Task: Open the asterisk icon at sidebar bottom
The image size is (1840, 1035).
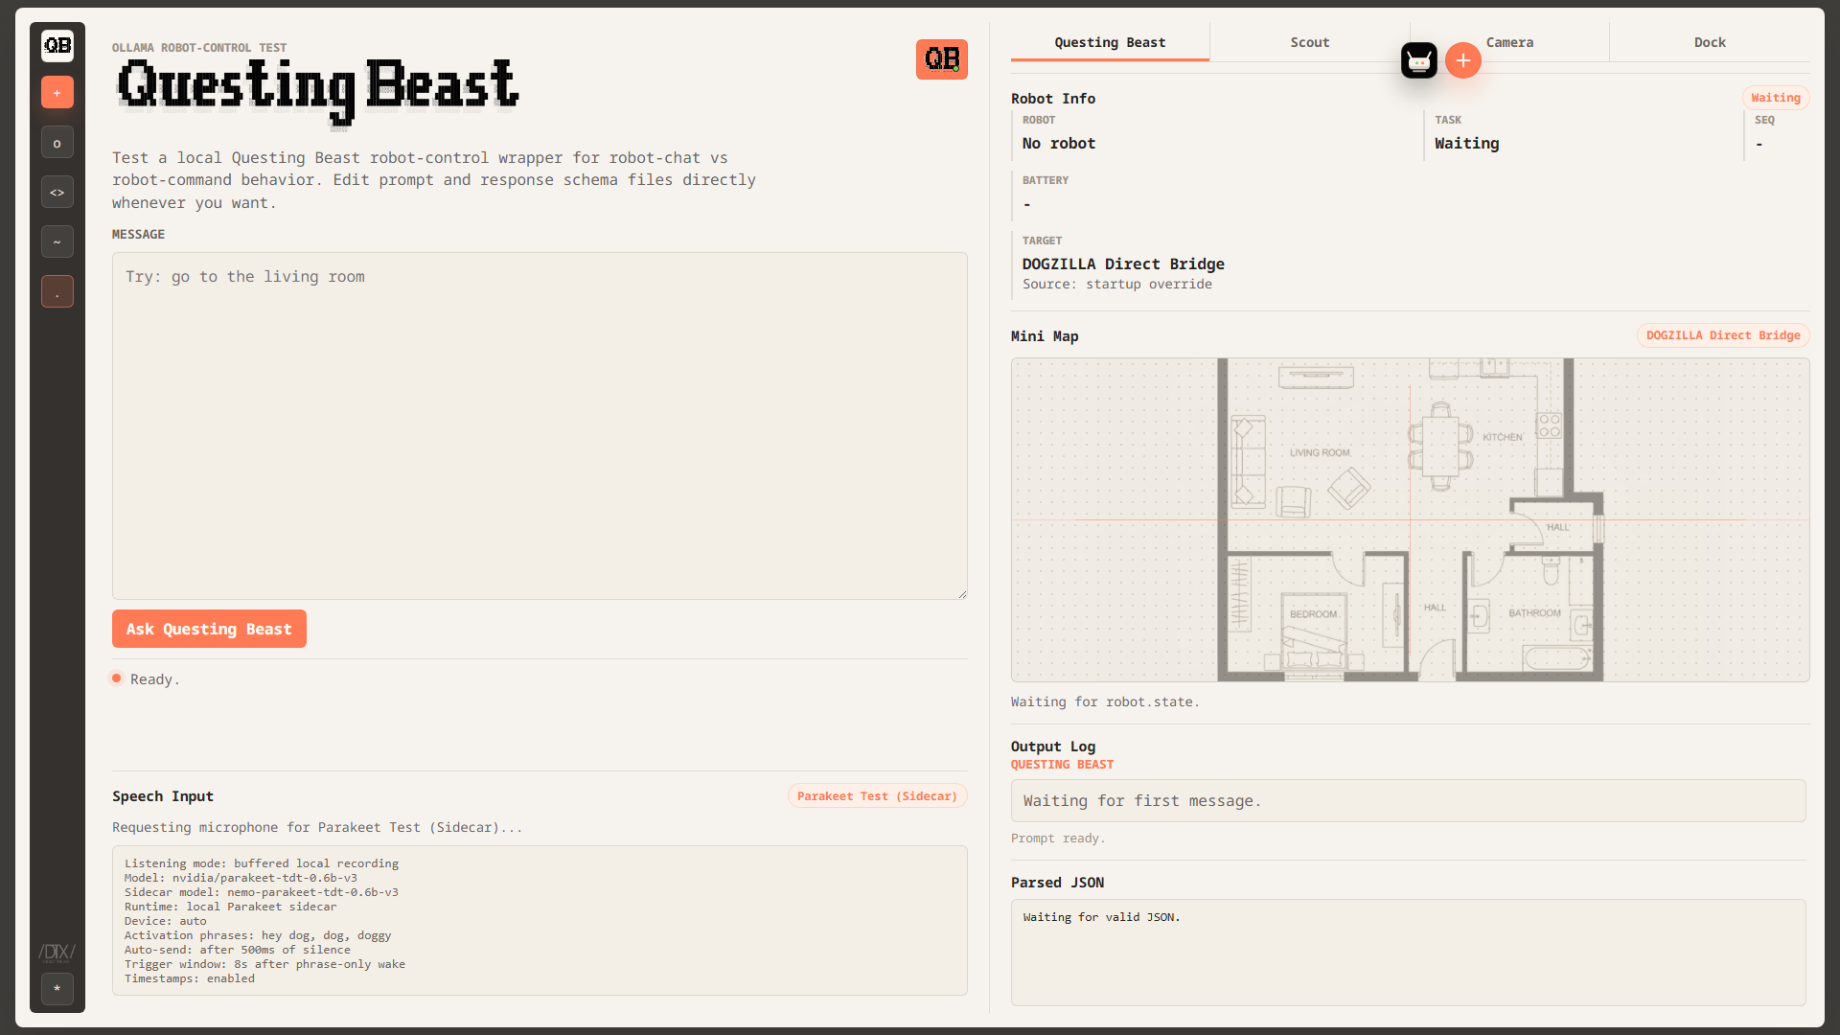Action: click(x=57, y=989)
